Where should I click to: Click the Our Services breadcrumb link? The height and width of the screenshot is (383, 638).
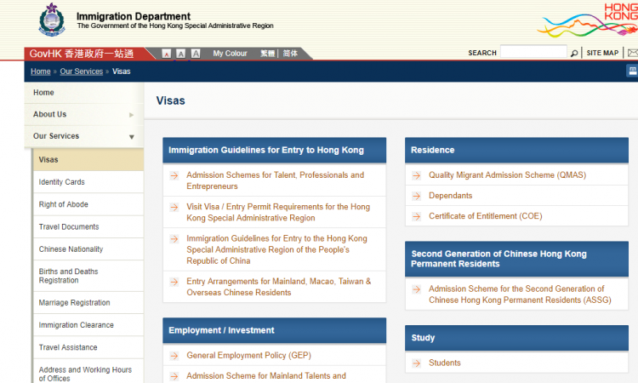81,71
